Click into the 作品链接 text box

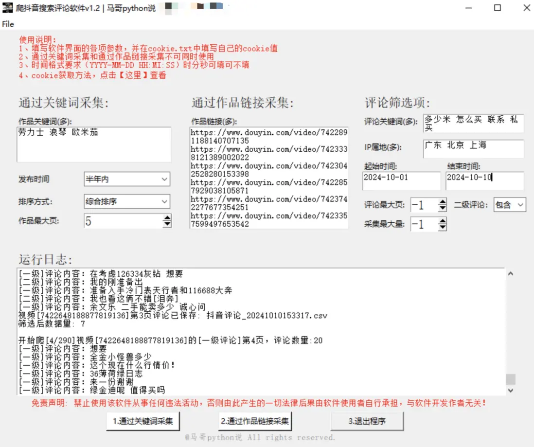[269, 178]
